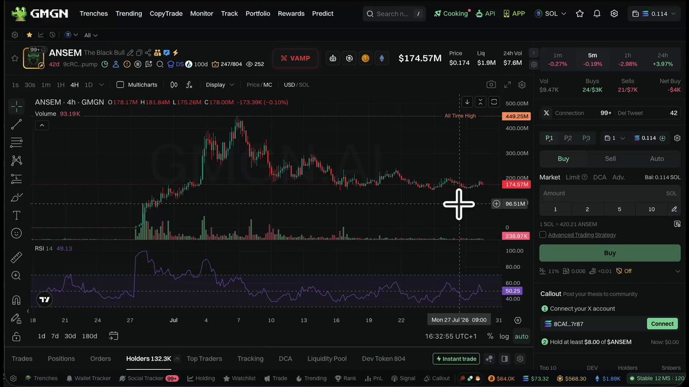689x387 pixels.
Task: Go to the CopyTrade page
Action: pyautogui.click(x=166, y=14)
